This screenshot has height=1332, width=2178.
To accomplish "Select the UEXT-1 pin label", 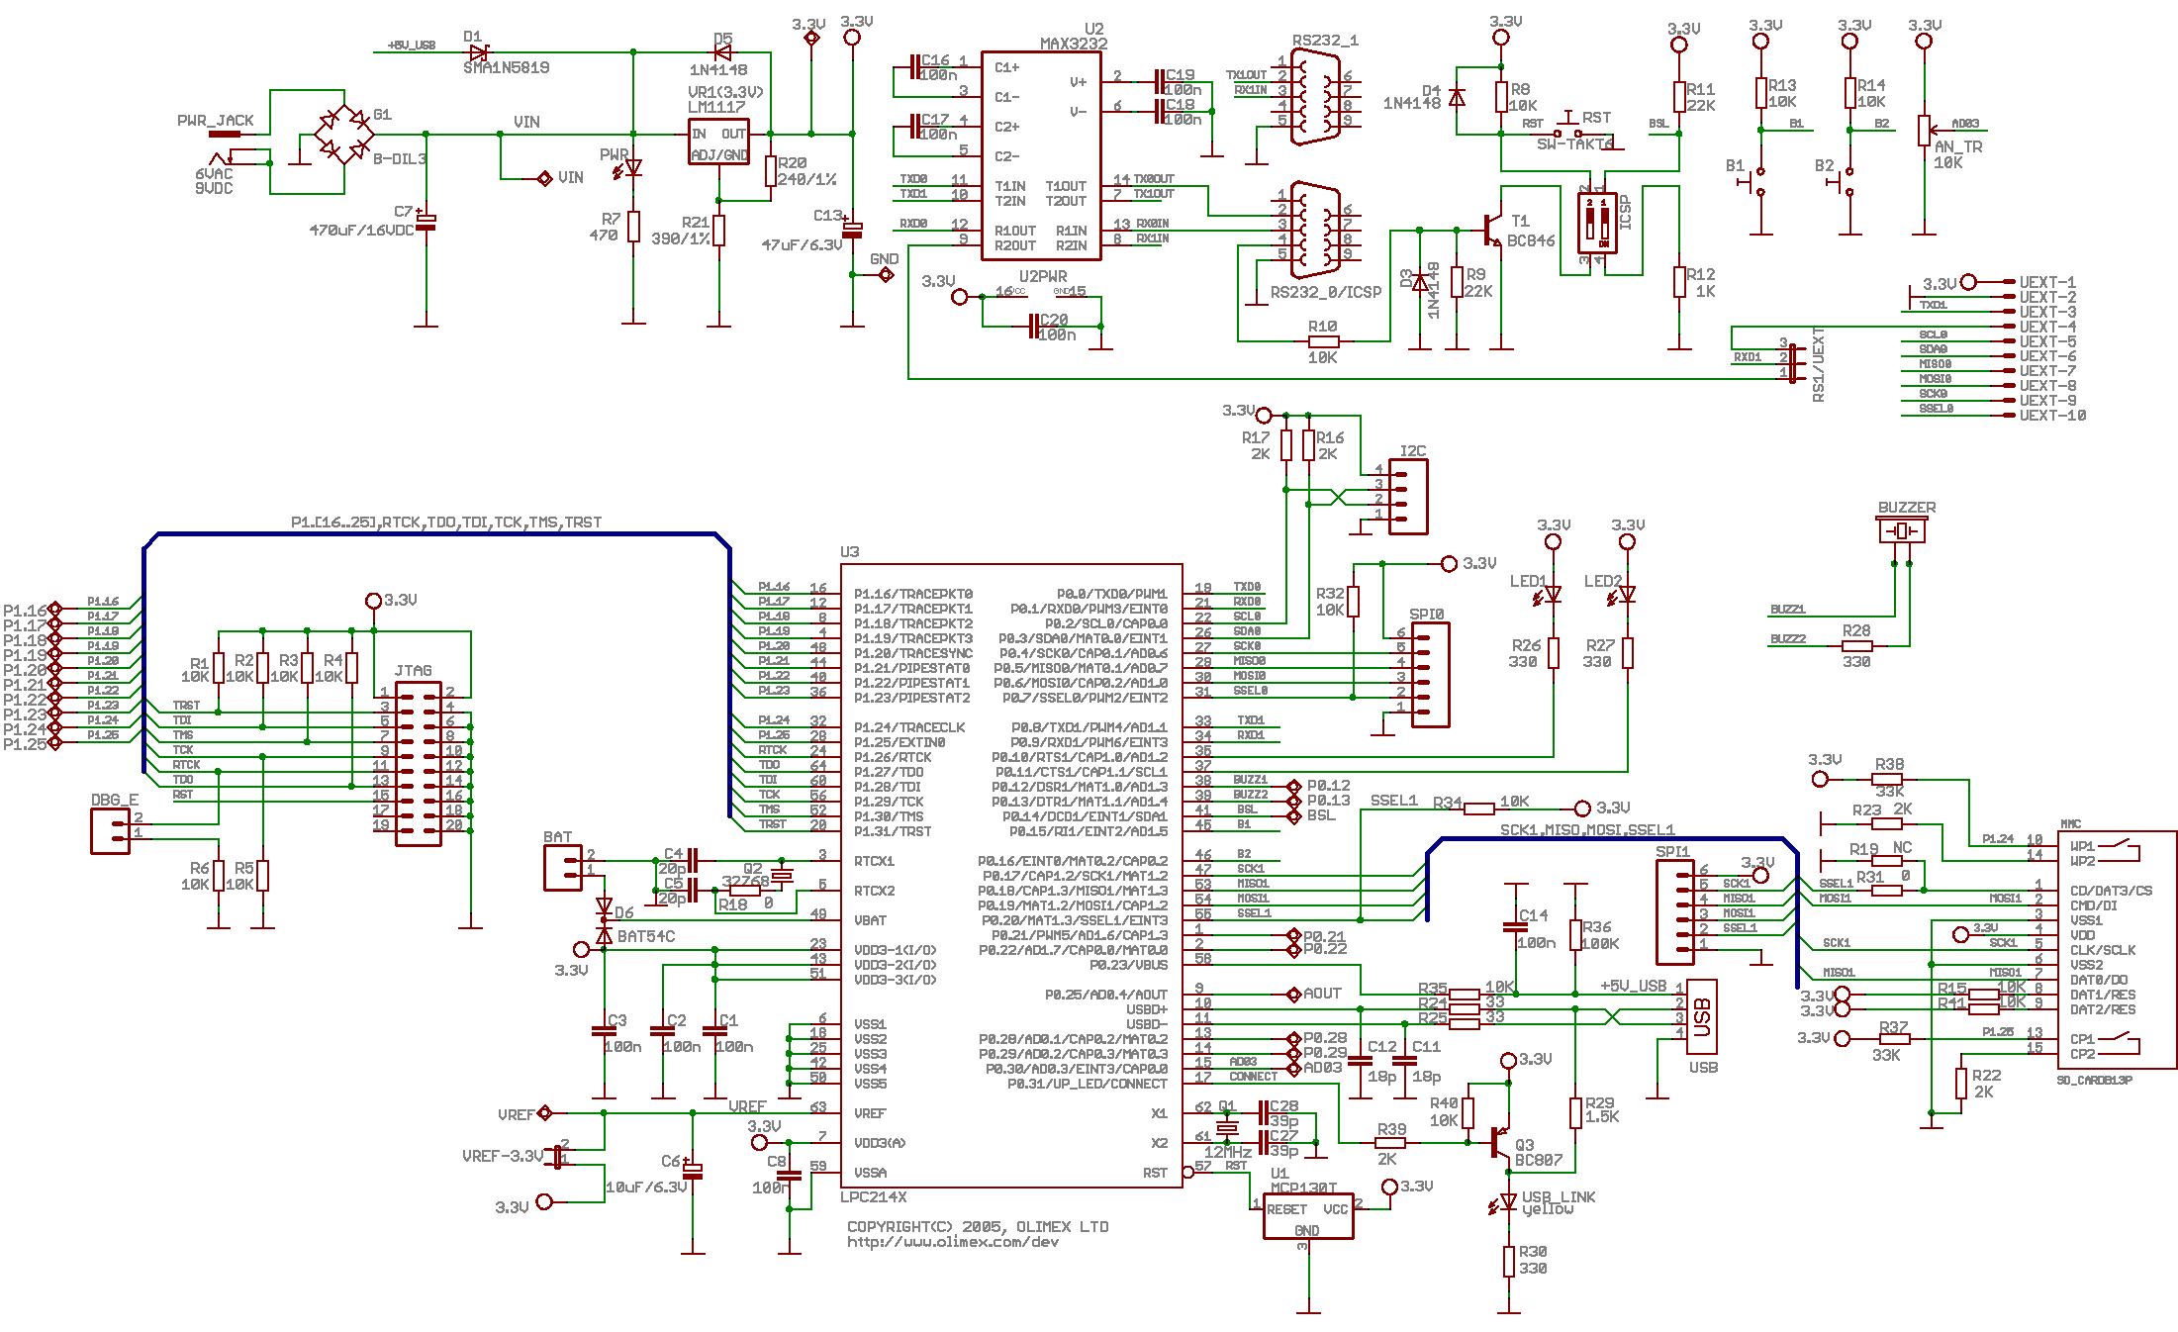I will click(2047, 282).
